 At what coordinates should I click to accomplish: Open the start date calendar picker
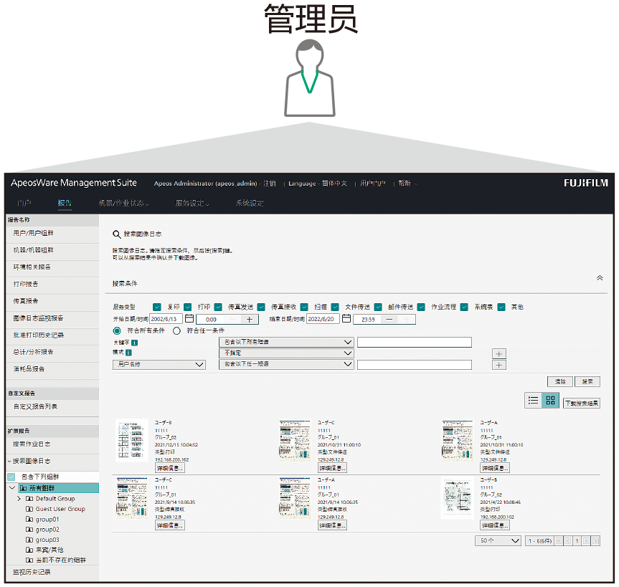189,319
